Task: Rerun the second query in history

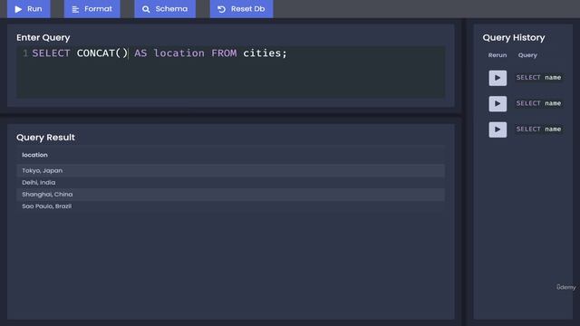Action: 498,103
